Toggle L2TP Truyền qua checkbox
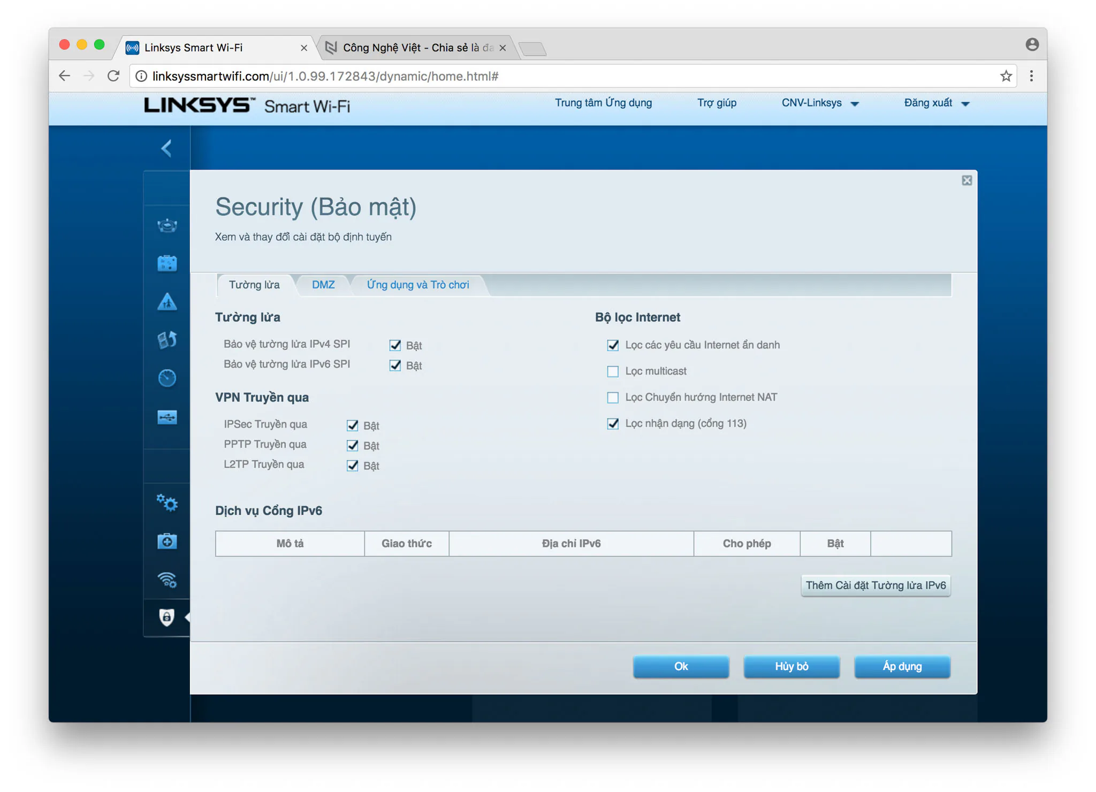 [352, 466]
